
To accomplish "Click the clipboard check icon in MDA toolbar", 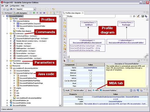I will pos(131,90).
